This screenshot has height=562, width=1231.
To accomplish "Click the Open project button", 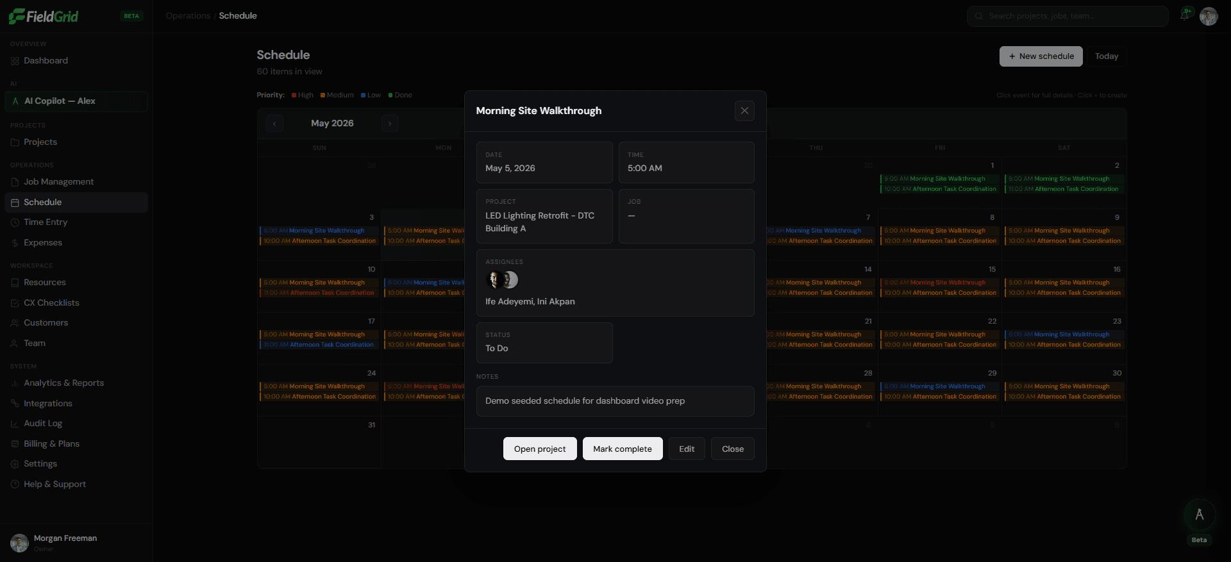I will point(540,449).
